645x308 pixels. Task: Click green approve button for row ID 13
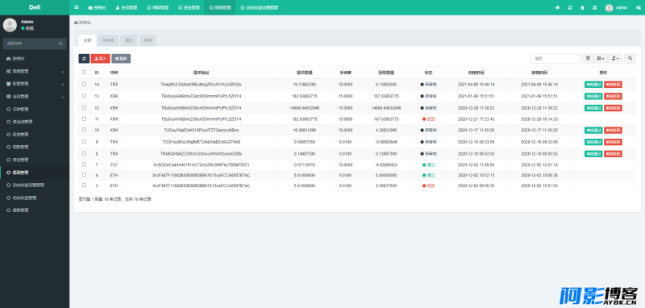click(593, 96)
